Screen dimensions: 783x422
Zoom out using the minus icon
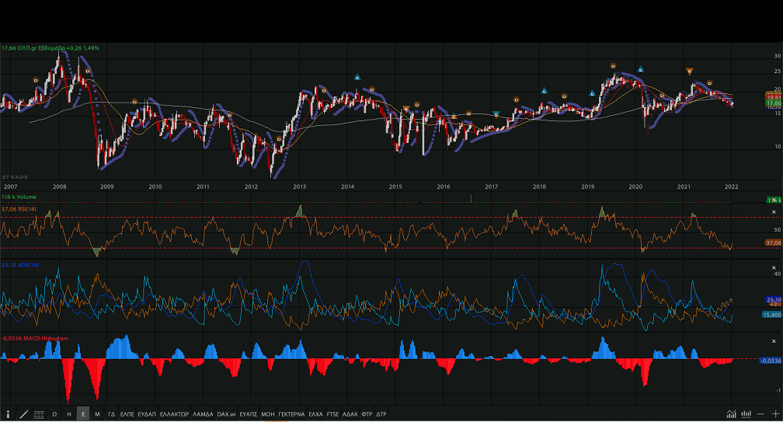(760, 413)
